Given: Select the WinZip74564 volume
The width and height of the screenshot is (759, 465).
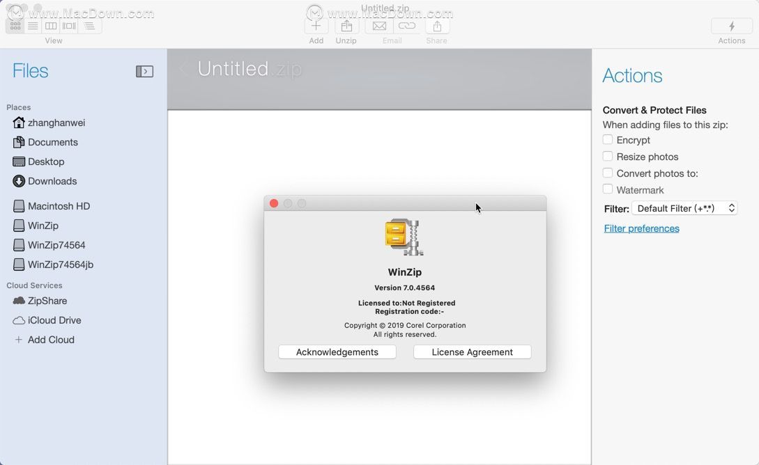Looking at the screenshot, I should pyautogui.click(x=49, y=245).
